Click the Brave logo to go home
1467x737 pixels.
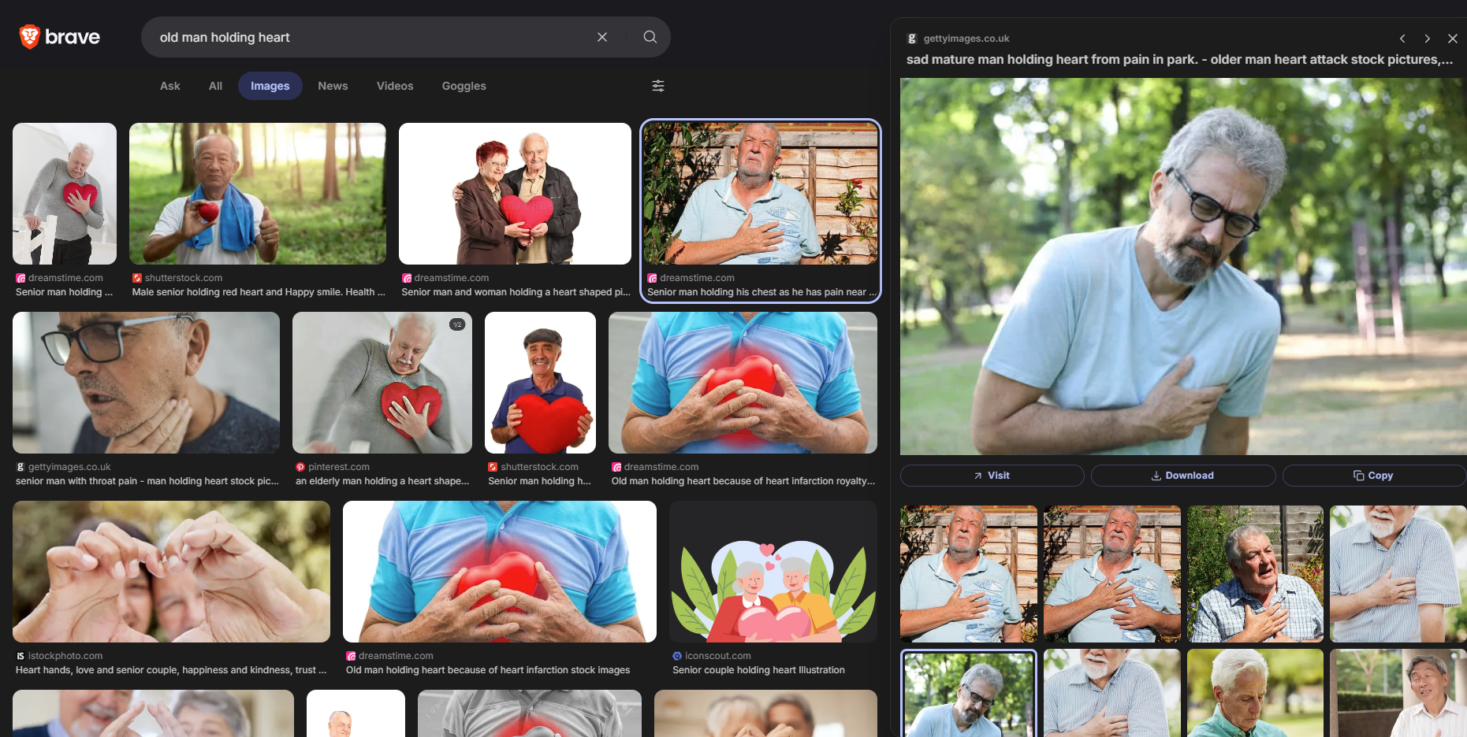(60, 37)
